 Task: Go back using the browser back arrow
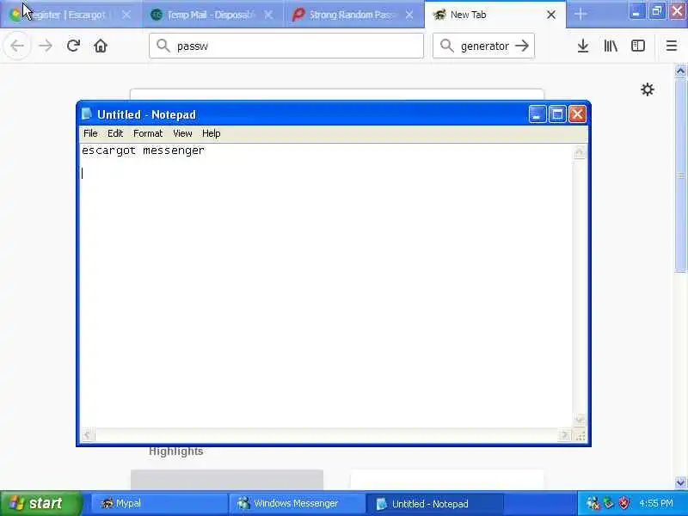pos(17,46)
